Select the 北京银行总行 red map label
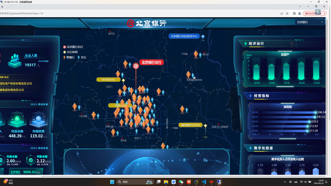Viewport: 331px width, 186px height. pos(151,62)
